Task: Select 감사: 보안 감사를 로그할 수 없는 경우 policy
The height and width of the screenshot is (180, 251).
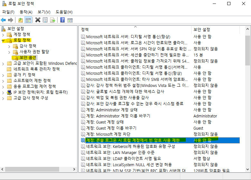Action: (135, 104)
